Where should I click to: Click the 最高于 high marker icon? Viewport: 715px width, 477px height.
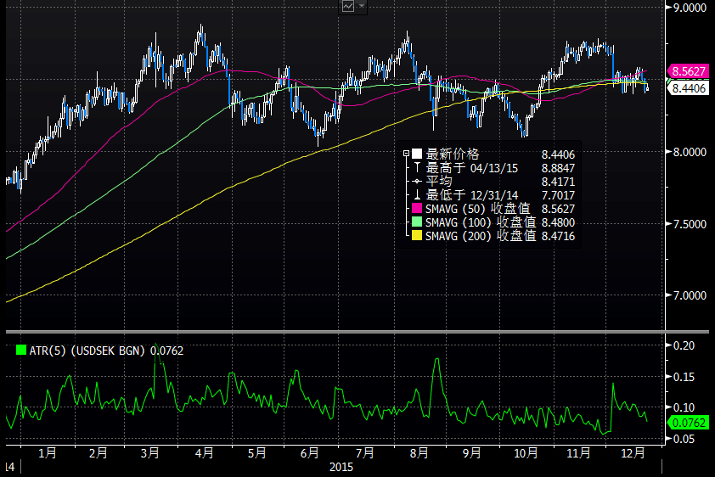pos(417,168)
